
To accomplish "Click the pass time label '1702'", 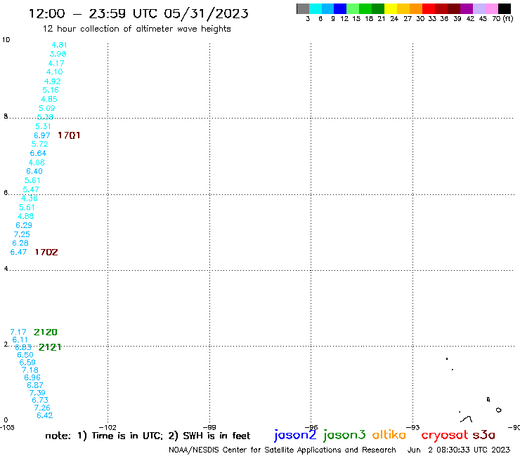I will (x=46, y=252).
